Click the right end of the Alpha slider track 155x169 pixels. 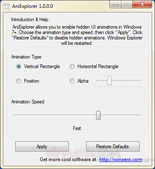140,81
